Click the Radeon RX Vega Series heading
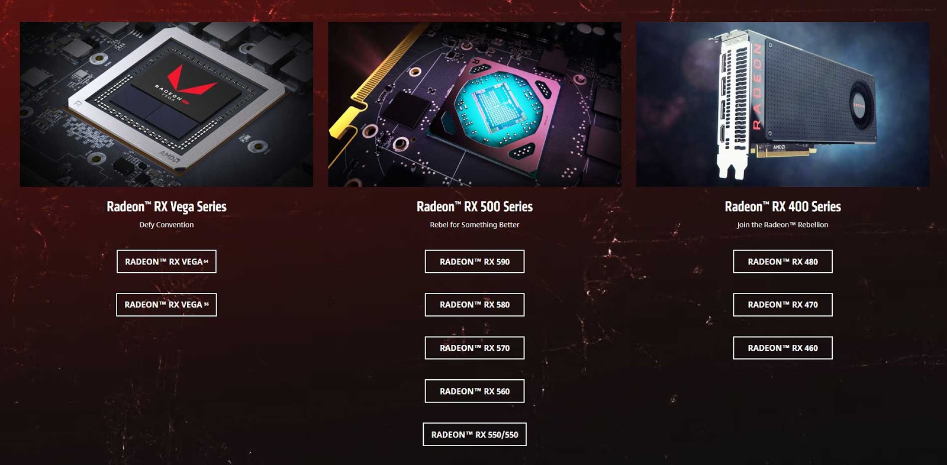Viewport: 947px width, 465px height. (166, 206)
